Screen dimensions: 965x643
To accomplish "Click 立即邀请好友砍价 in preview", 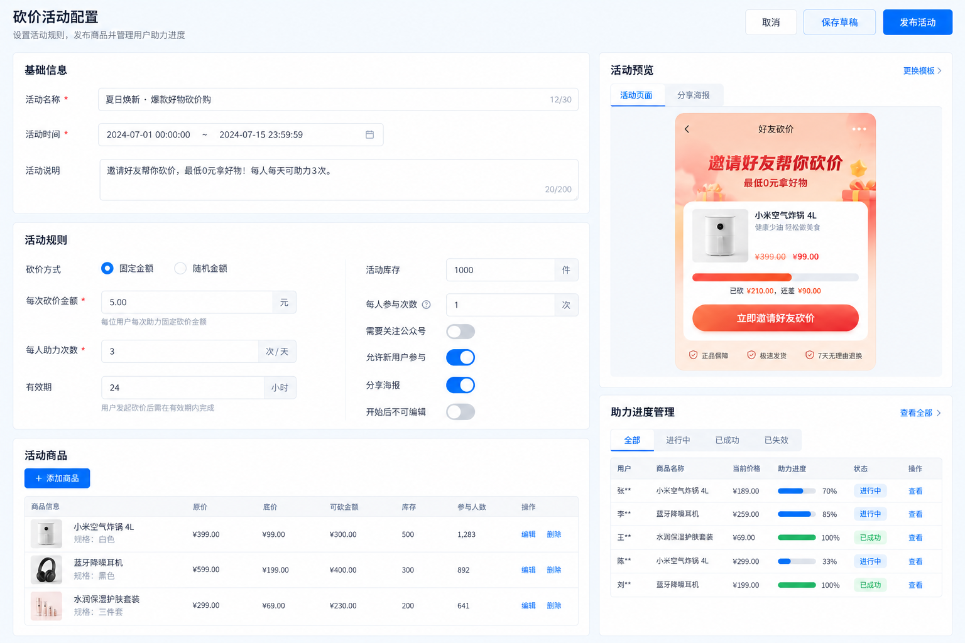I will point(775,318).
